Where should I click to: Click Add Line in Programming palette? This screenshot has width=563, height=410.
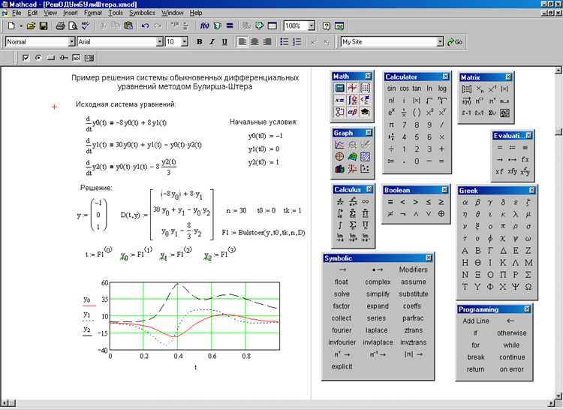(476, 321)
